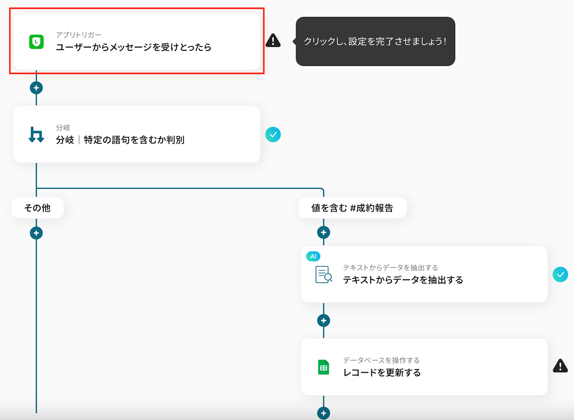
Task: Click the AI badge on extraction card
Action: click(313, 256)
